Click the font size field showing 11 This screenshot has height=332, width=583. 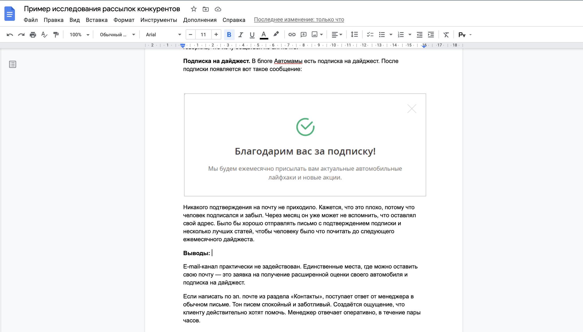coord(203,34)
